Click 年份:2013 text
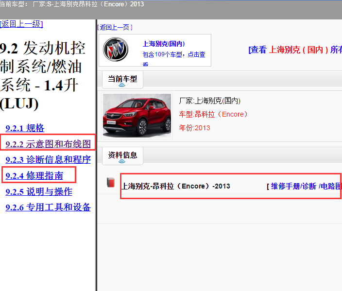Image resolution: width=342 pixels, height=291 pixels. click(x=194, y=128)
